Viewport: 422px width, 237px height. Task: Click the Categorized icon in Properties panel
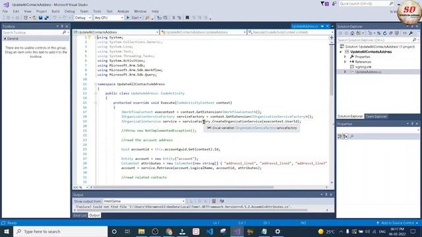point(340,136)
